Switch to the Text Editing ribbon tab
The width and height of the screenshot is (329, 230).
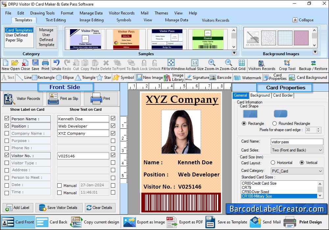[x=56, y=20]
